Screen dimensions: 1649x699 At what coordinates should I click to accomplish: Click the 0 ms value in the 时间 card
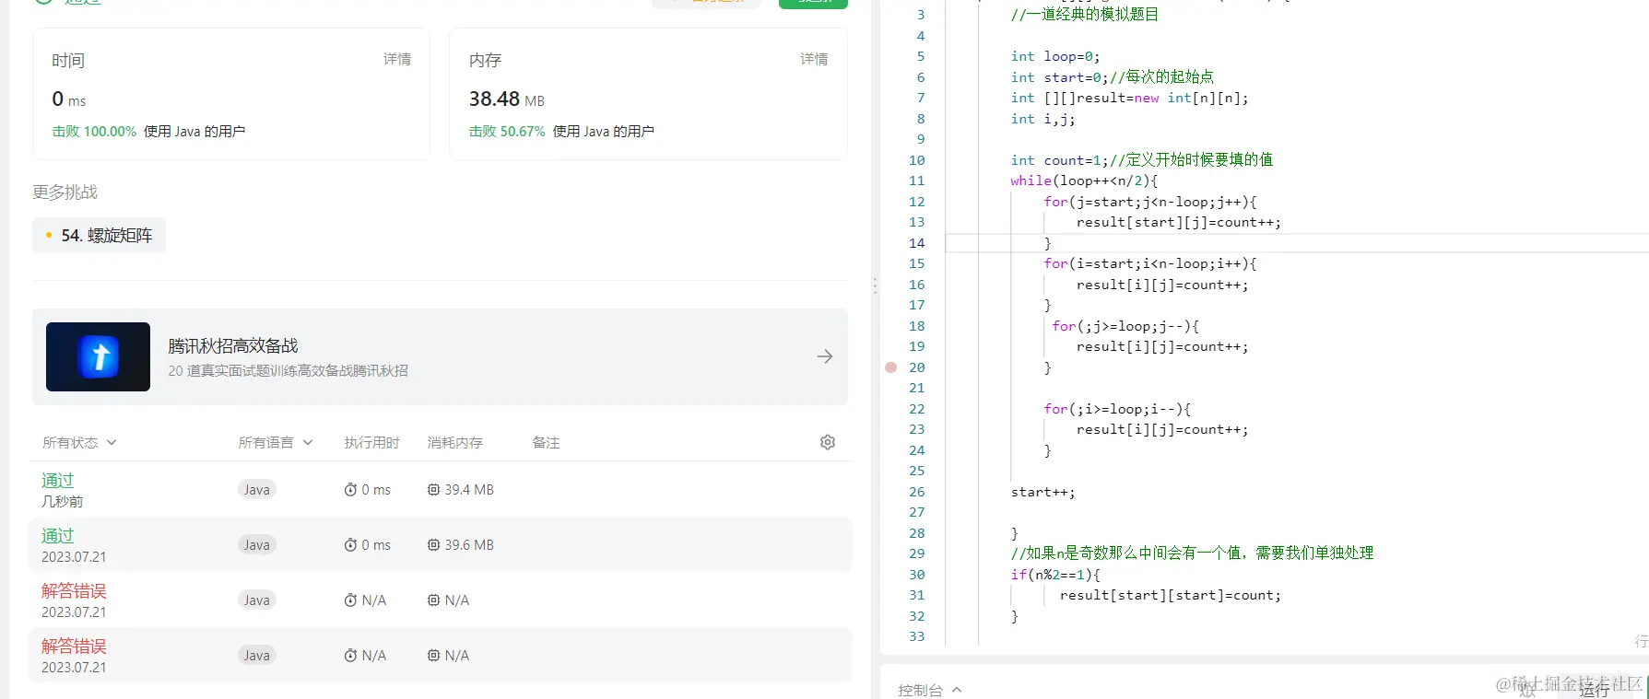pyautogui.click(x=69, y=99)
